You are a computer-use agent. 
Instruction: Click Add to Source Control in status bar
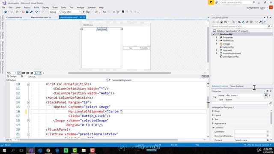258,145
